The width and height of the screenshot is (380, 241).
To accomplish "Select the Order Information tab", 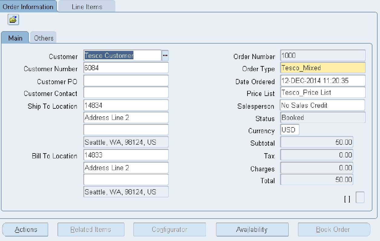I will pyautogui.click(x=28, y=6).
